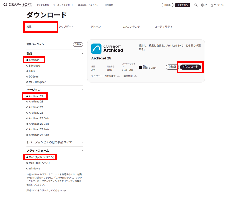Open the 詳細はここをクリックしてください link
The width and height of the screenshot is (228, 197).
[46, 190]
